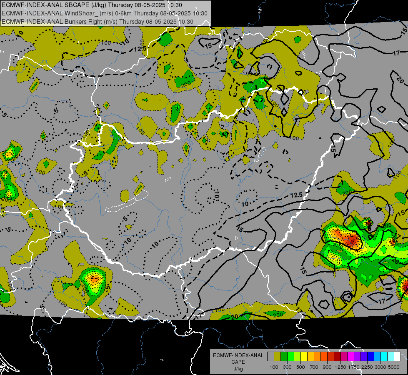Screen dimensions: 408x375
Task: Click the legend tick label 1250
Action: 340,367
